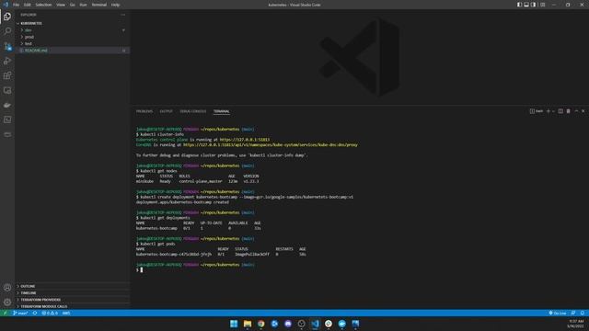The image size is (589, 331).
Task: Click the main branch status bar item
Action: (x=20, y=313)
